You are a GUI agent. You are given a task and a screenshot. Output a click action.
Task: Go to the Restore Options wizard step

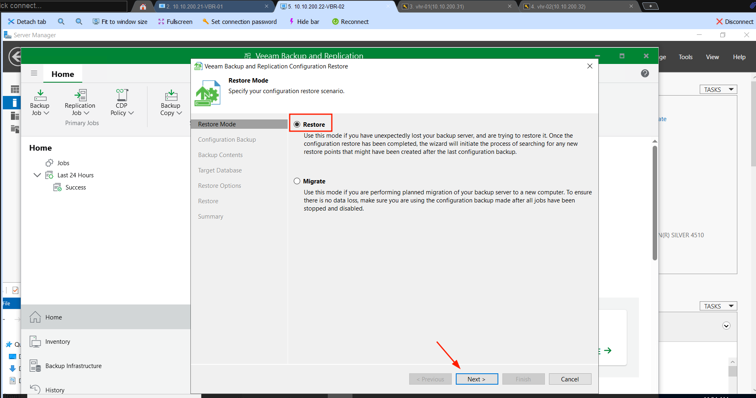coord(220,185)
